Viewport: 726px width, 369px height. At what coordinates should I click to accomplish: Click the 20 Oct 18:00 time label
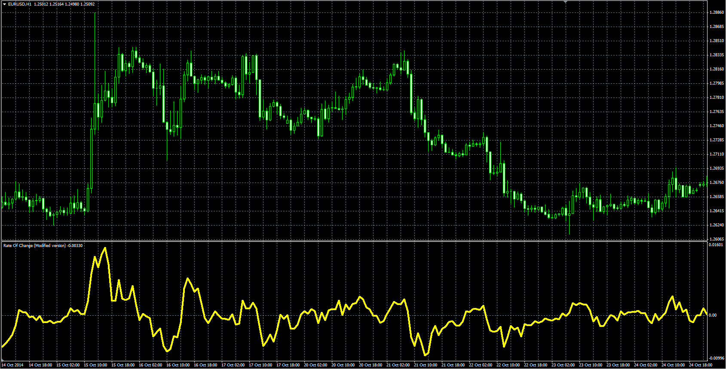point(371,365)
